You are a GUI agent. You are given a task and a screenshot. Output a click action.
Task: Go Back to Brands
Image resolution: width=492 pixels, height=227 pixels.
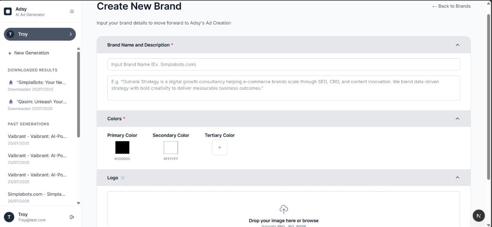451,6
